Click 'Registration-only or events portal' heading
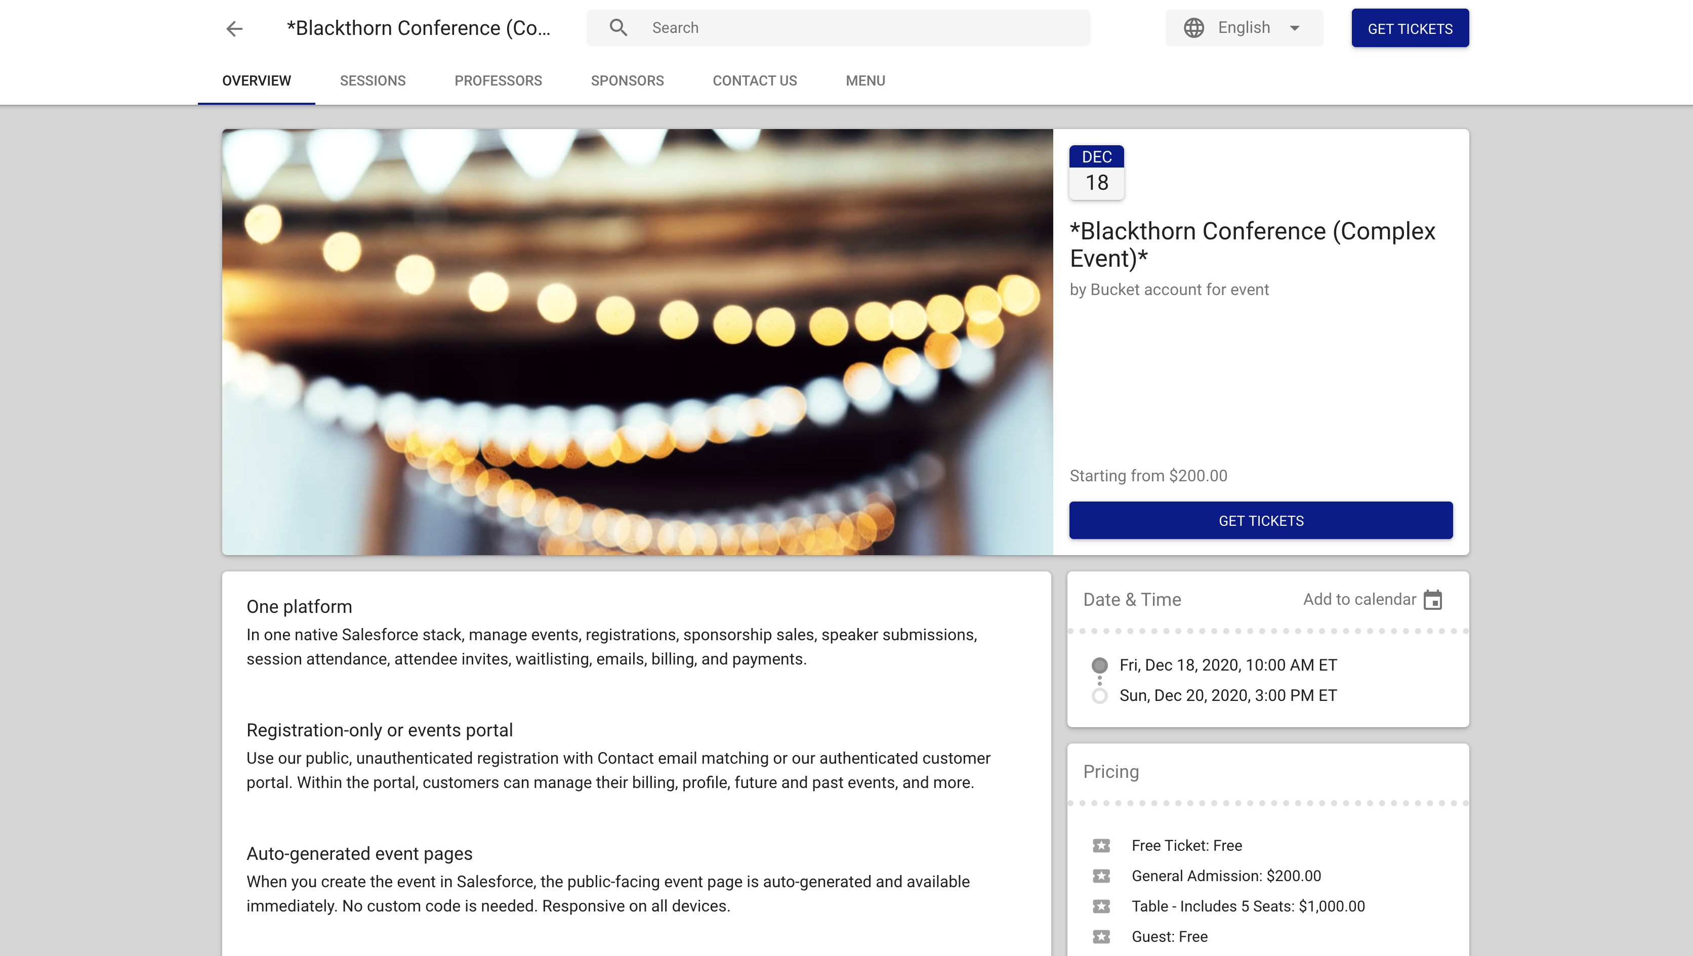 click(x=379, y=730)
